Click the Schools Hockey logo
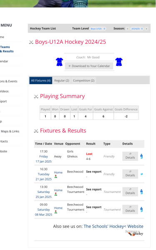This screenshot has width=156, height=250. [x=134, y=233]
